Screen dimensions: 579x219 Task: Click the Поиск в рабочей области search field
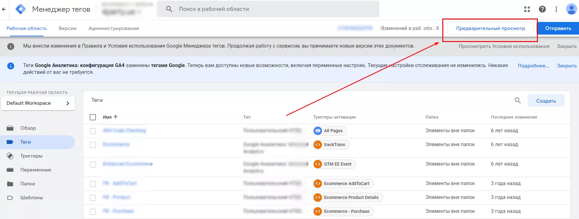point(268,9)
